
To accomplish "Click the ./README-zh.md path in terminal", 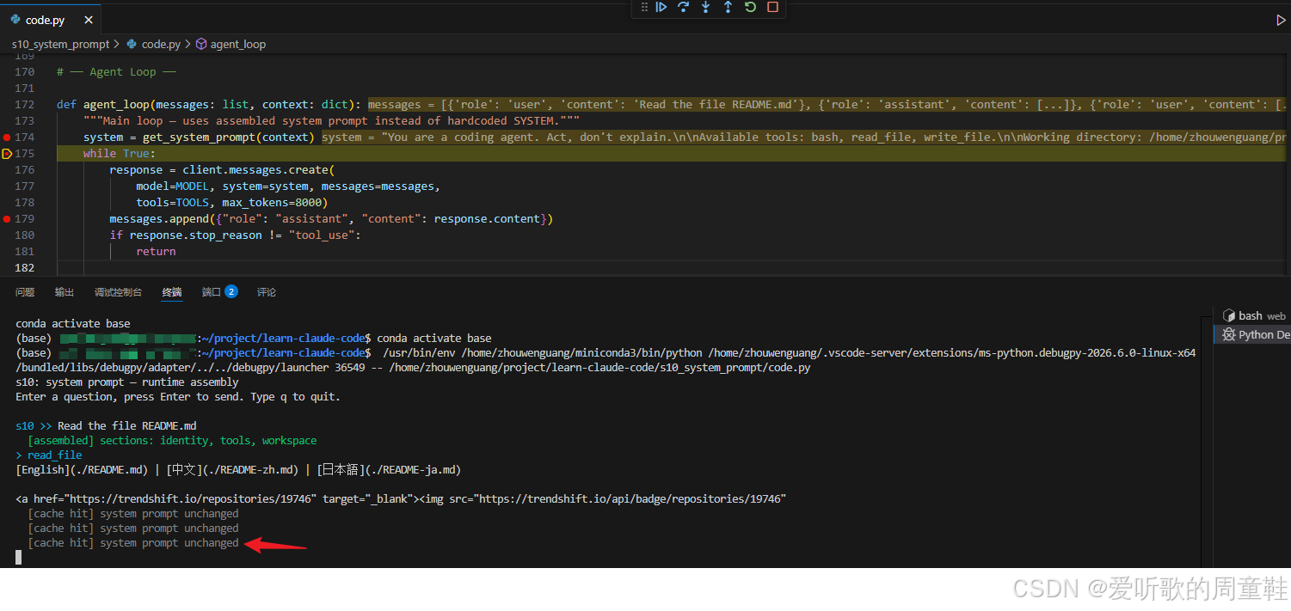I will [253, 470].
